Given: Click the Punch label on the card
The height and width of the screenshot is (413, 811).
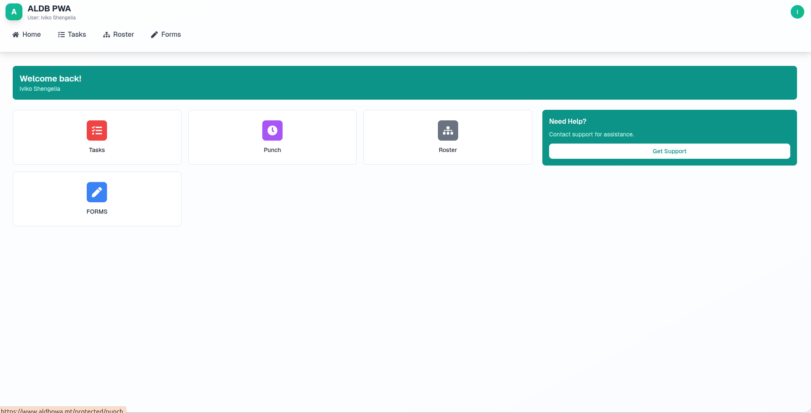Looking at the screenshot, I should point(272,150).
